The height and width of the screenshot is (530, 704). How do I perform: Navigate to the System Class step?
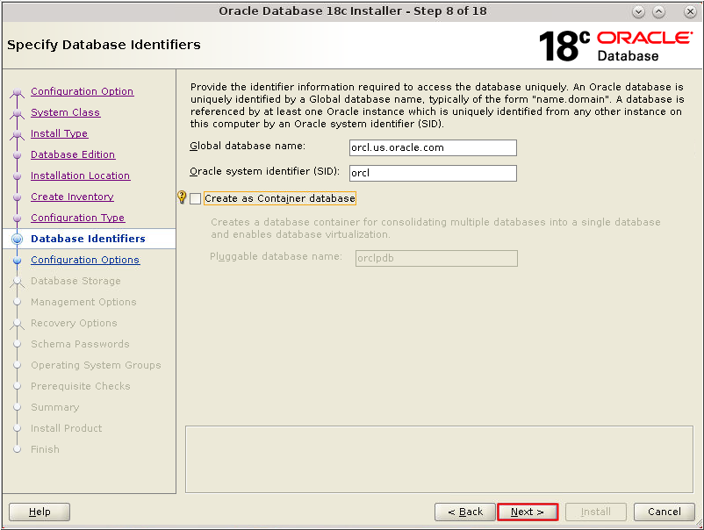click(65, 112)
